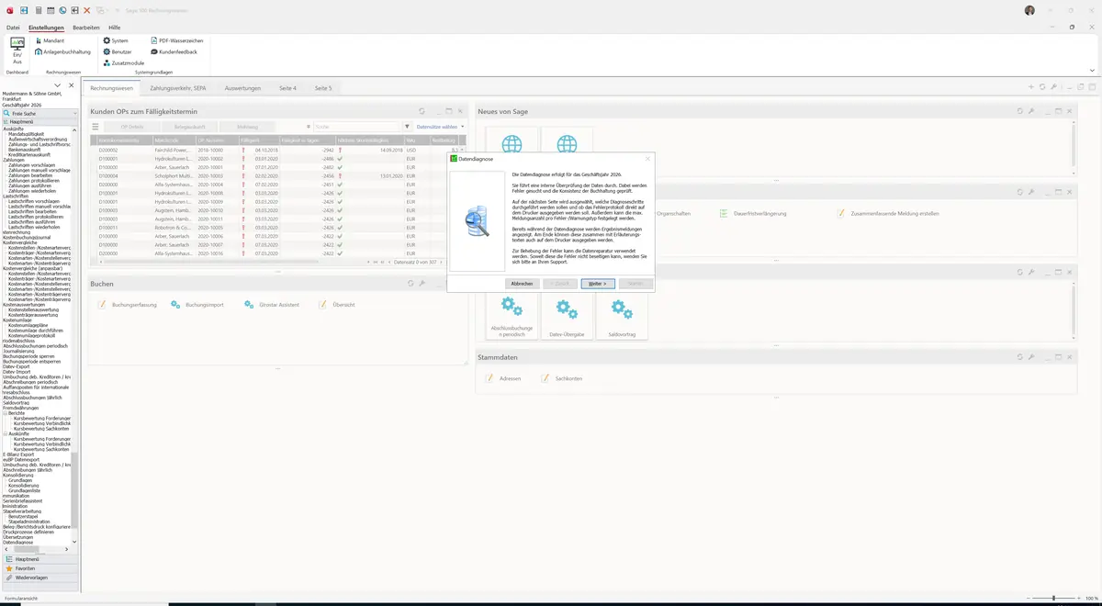Screen dimensions: 1102x606
Task: Open Buchungserfassung in the Buchen widget
Action: tap(128, 305)
